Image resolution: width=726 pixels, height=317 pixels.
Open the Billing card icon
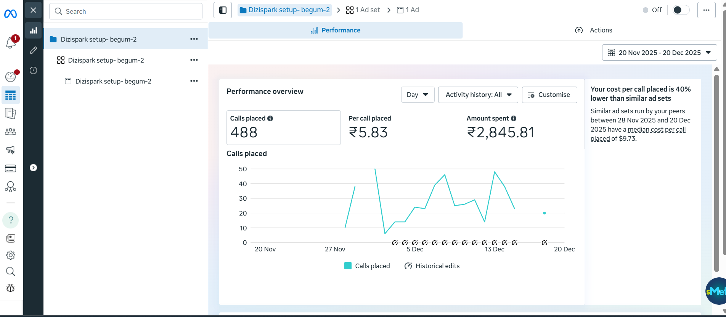click(x=10, y=168)
